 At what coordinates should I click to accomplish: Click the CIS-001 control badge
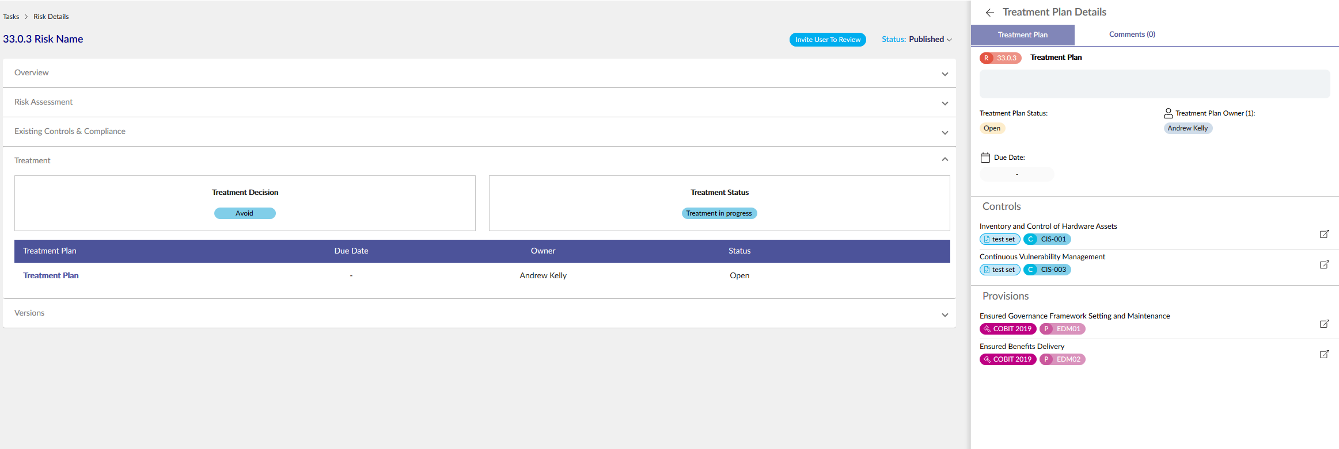[x=1047, y=239]
